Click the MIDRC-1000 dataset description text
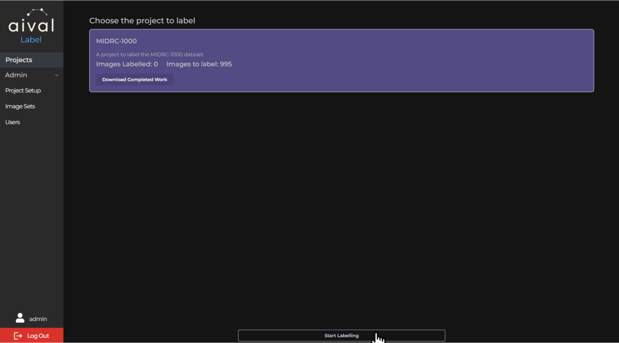The height and width of the screenshot is (343, 619). click(150, 55)
